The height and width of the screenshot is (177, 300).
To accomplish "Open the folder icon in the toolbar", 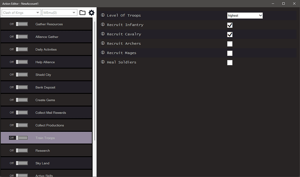I will coord(82,13).
